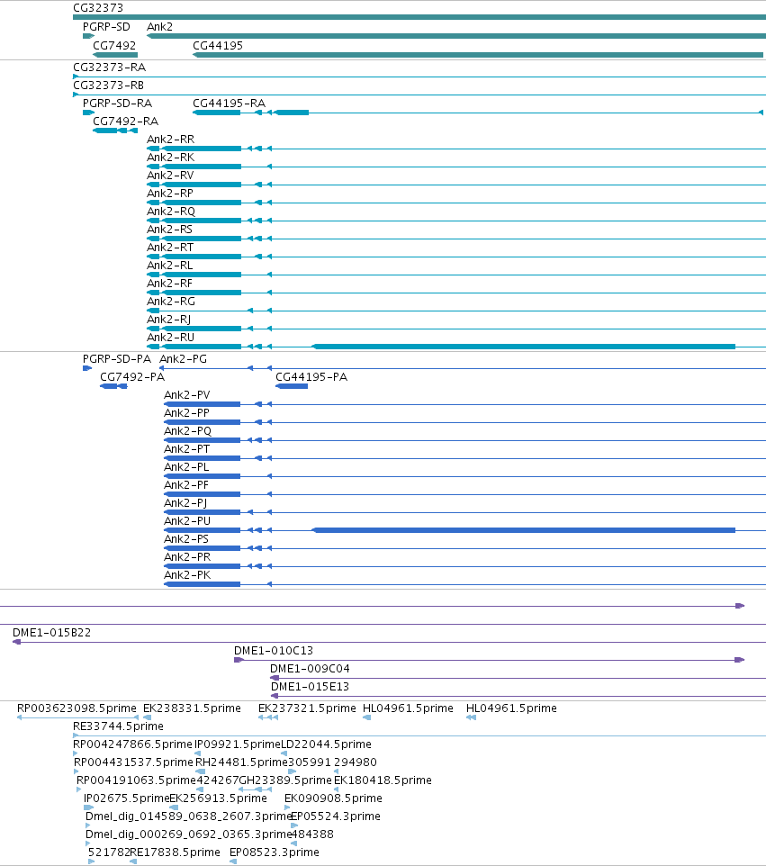Click the Ank2-PK protein label
The image size is (766, 866).
187,575
